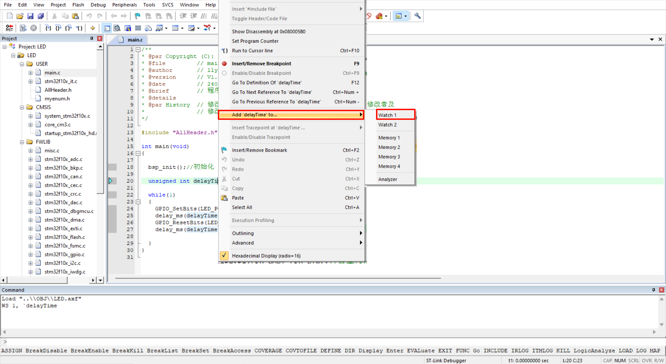Click the Watch Windows toolbar icon
This screenshot has height=364, width=666.
(x=159, y=28)
